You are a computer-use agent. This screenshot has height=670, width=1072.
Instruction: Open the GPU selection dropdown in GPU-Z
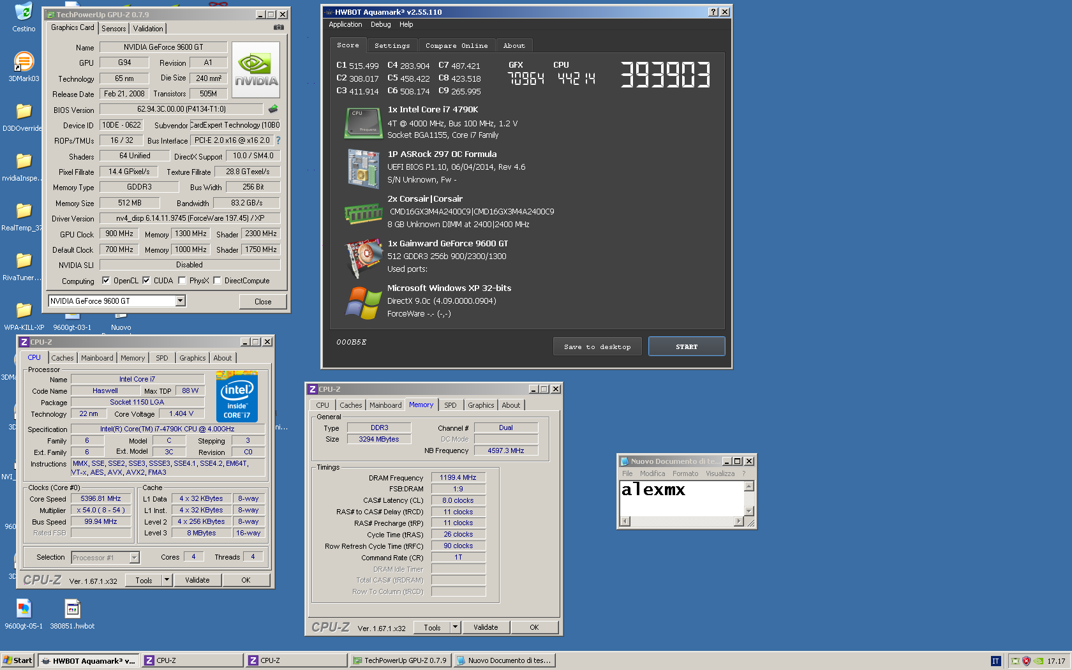coord(181,301)
